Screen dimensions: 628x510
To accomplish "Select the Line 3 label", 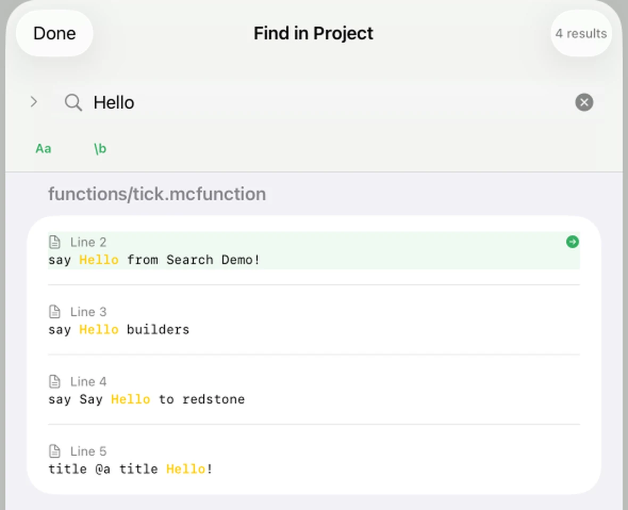I will click(88, 311).
